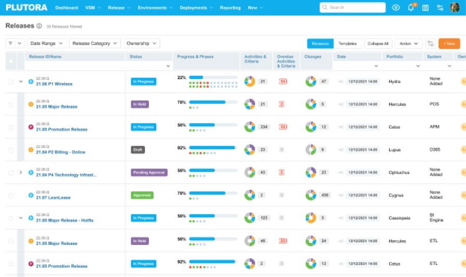
Task: Click the eye icon in the top bar
Action: tap(396, 8)
